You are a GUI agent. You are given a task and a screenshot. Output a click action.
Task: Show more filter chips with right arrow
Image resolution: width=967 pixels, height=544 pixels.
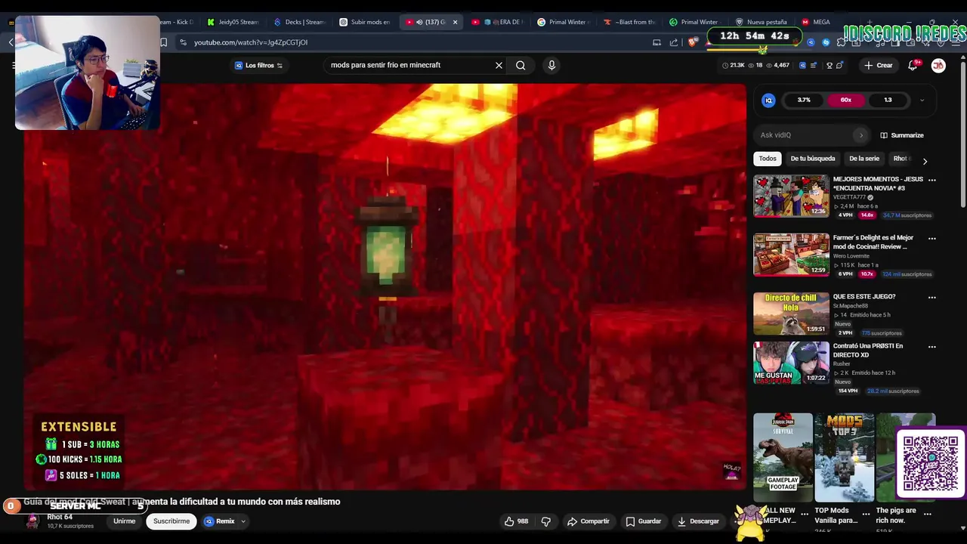[x=925, y=161]
